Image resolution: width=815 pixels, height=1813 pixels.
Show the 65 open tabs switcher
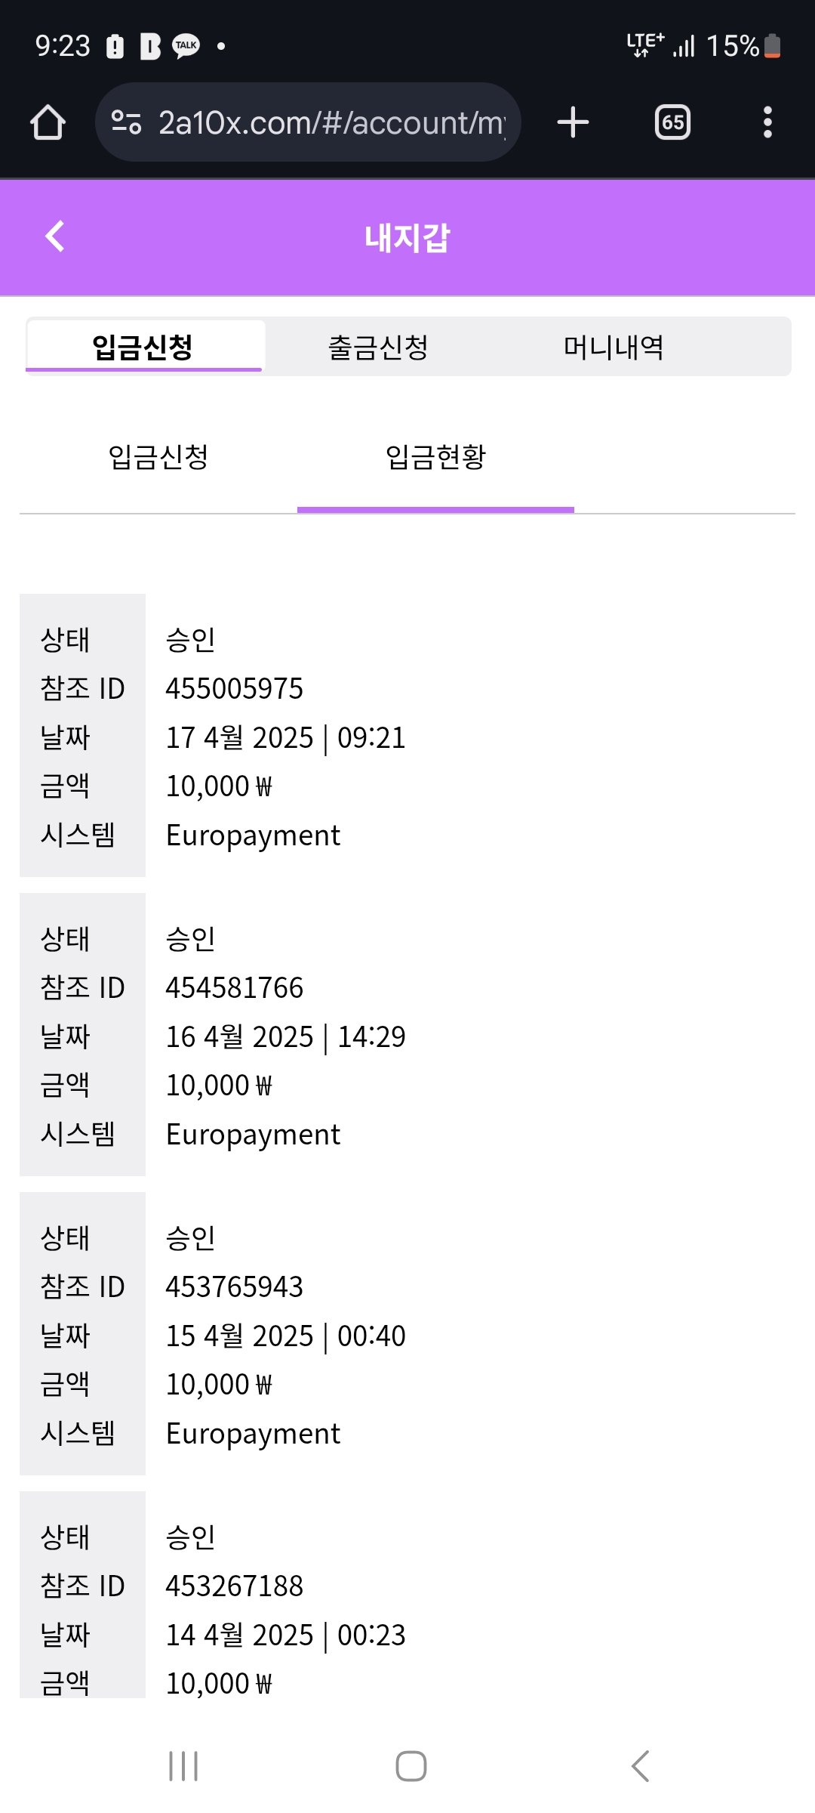[x=672, y=122]
